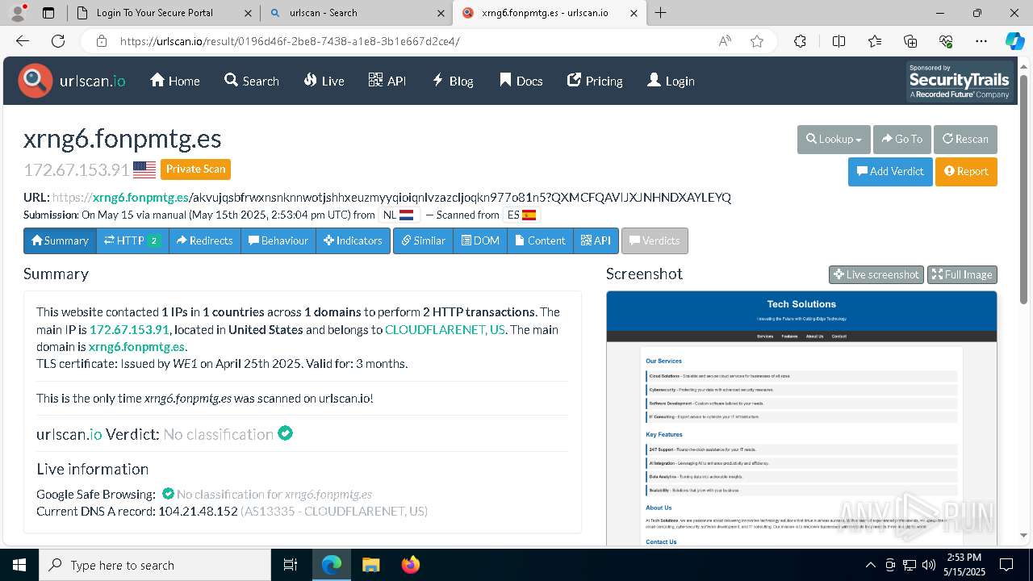Open File Explorer from the taskbar
This screenshot has height=581, width=1033.
tap(370, 565)
